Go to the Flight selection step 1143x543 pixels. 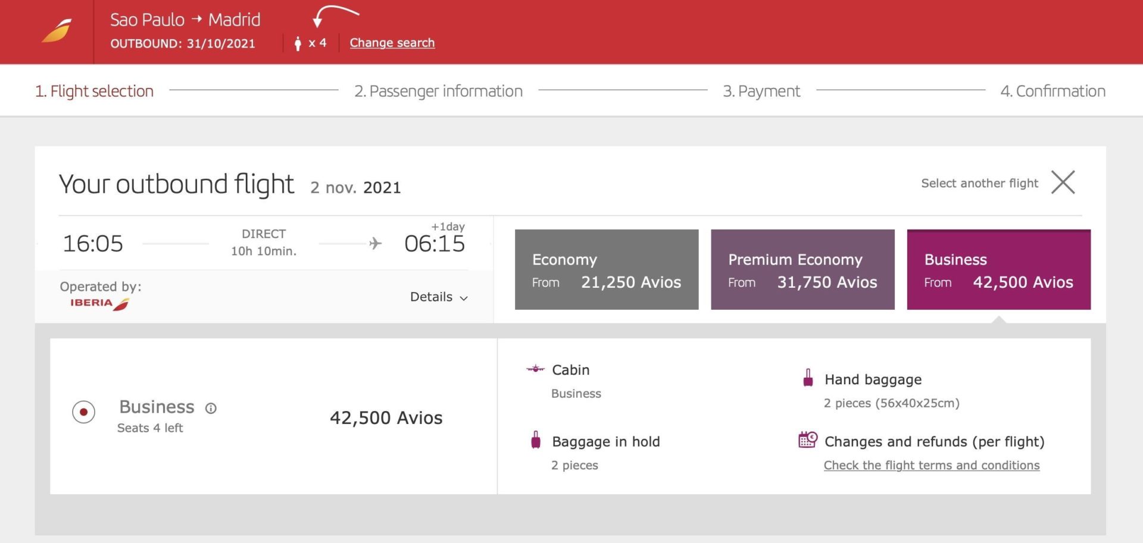94,91
